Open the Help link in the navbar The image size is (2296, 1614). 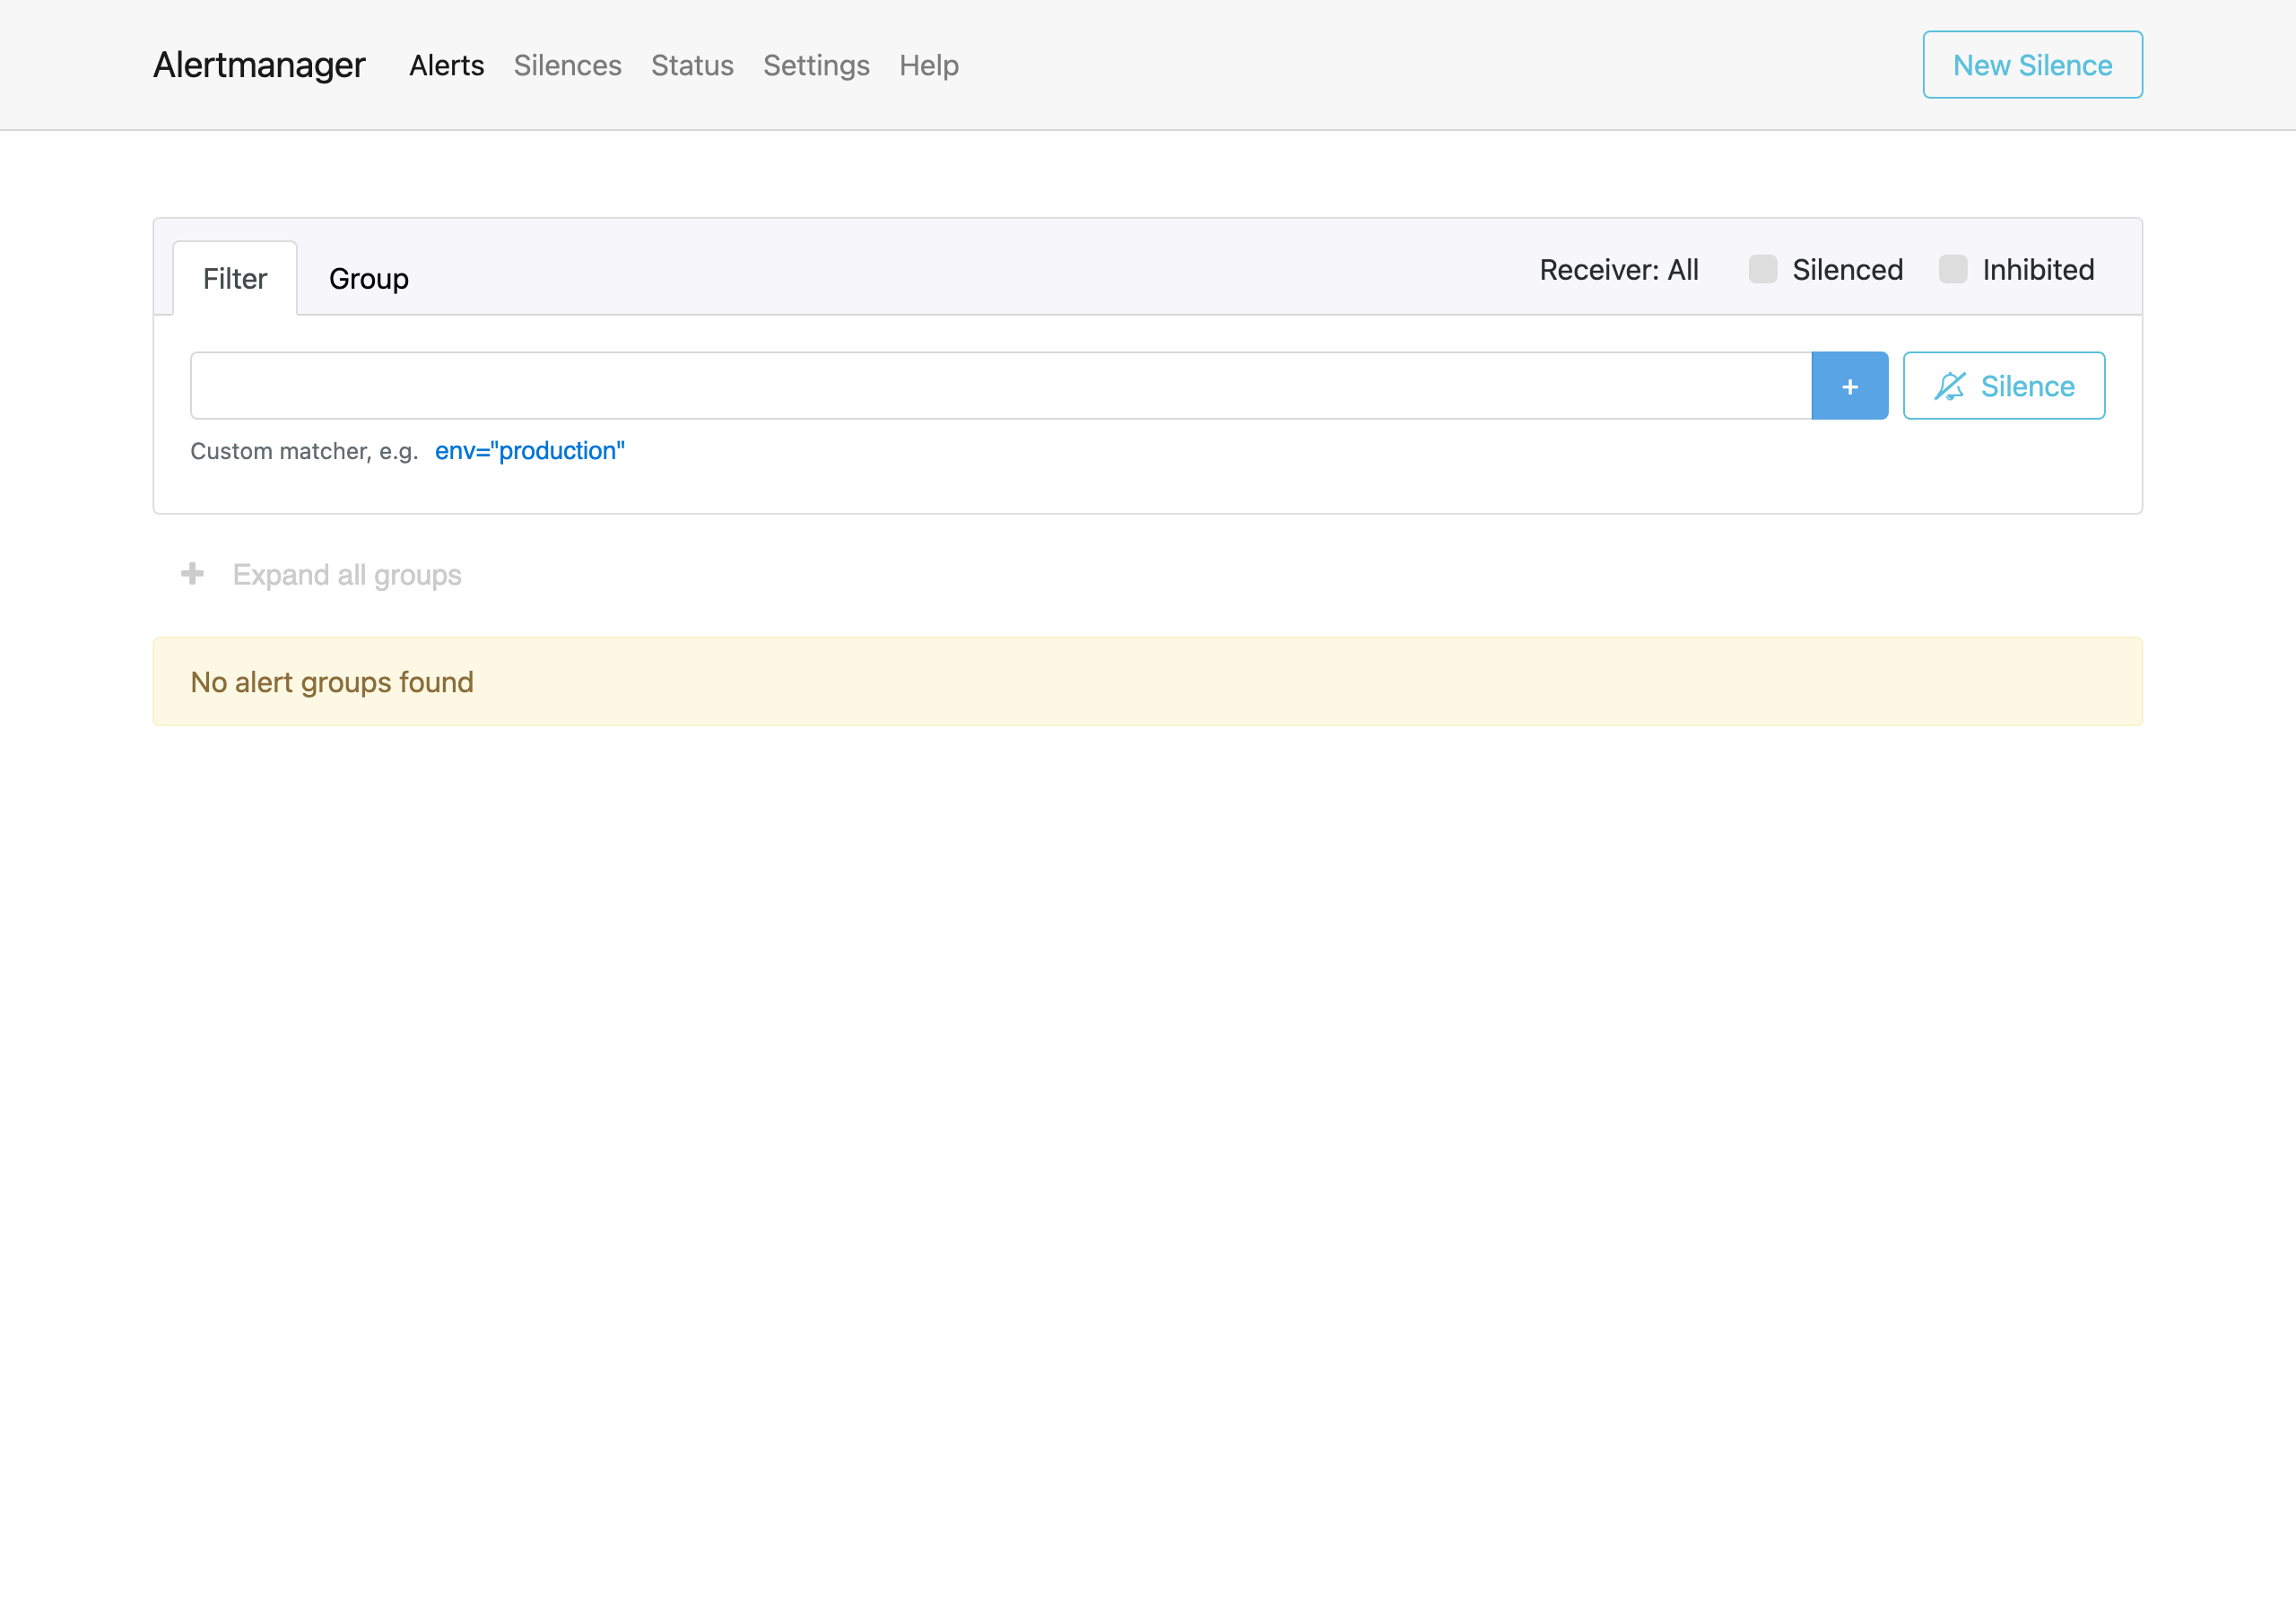[928, 65]
